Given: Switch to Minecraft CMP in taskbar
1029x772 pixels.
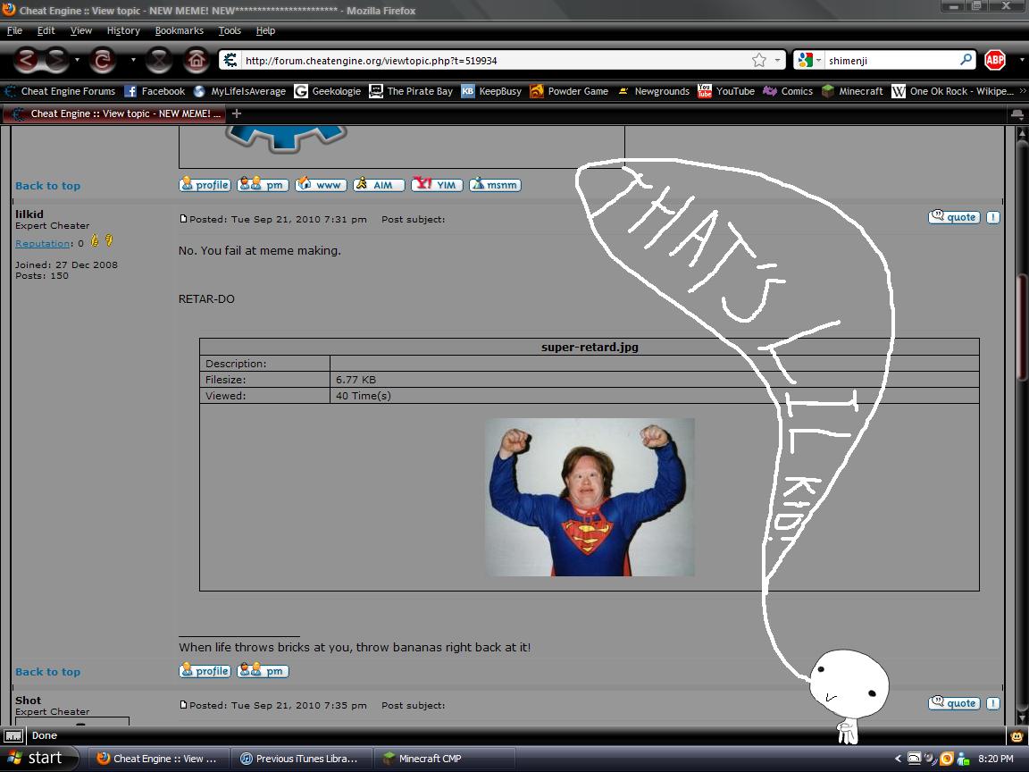Looking at the screenshot, I should point(444,759).
